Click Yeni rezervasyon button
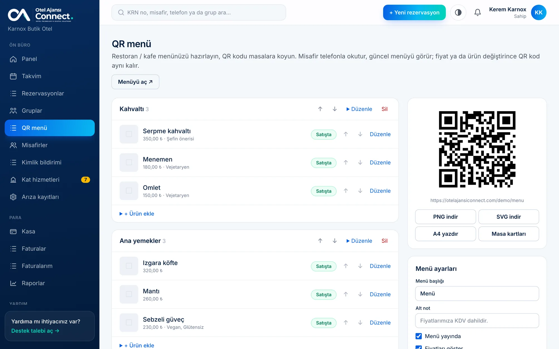559x349 pixels. pos(414,13)
